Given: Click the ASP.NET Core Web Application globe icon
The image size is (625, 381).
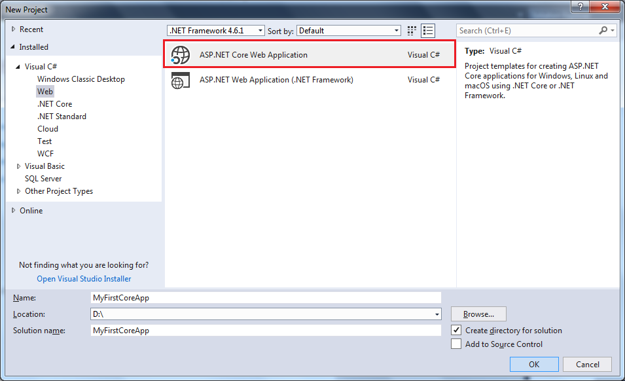Looking at the screenshot, I should point(180,55).
